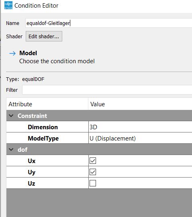The height and width of the screenshot is (217, 192).
Task: Open the ModelType U (Displacement) dropdown
Action: pyautogui.click(x=140, y=138)
